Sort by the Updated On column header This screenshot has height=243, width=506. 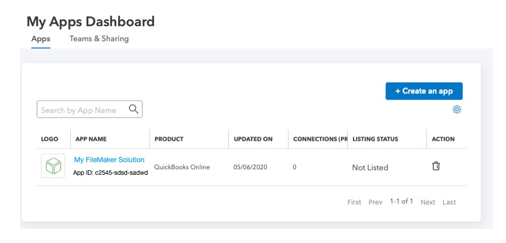[253, 139]
